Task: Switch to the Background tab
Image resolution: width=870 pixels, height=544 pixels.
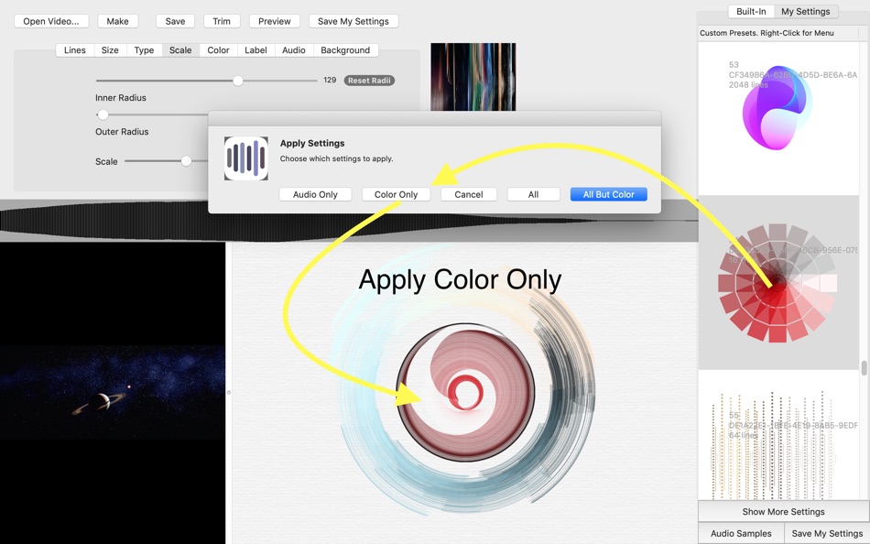Action: 345,50
